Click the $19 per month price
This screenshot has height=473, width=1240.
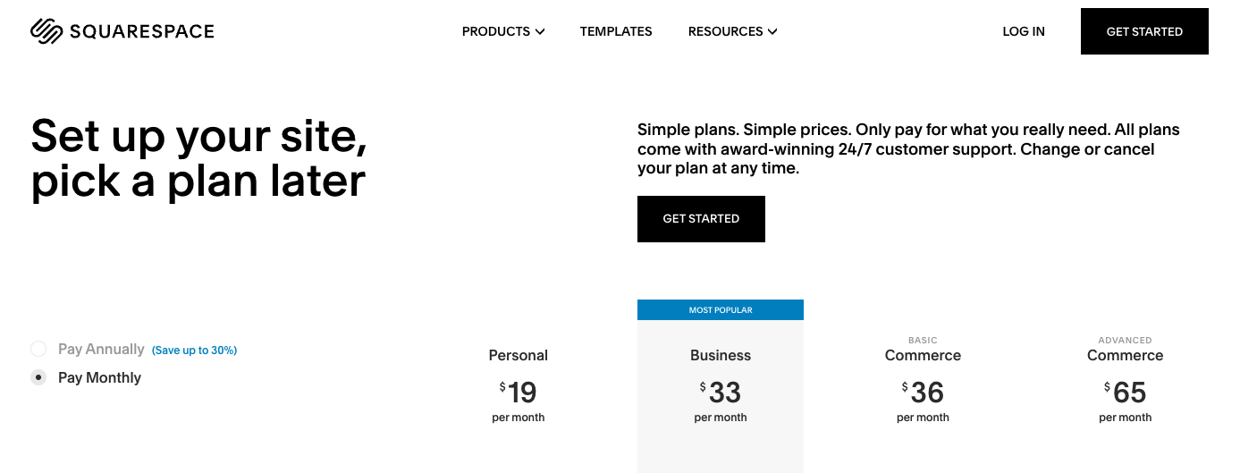tap(519, 393)
